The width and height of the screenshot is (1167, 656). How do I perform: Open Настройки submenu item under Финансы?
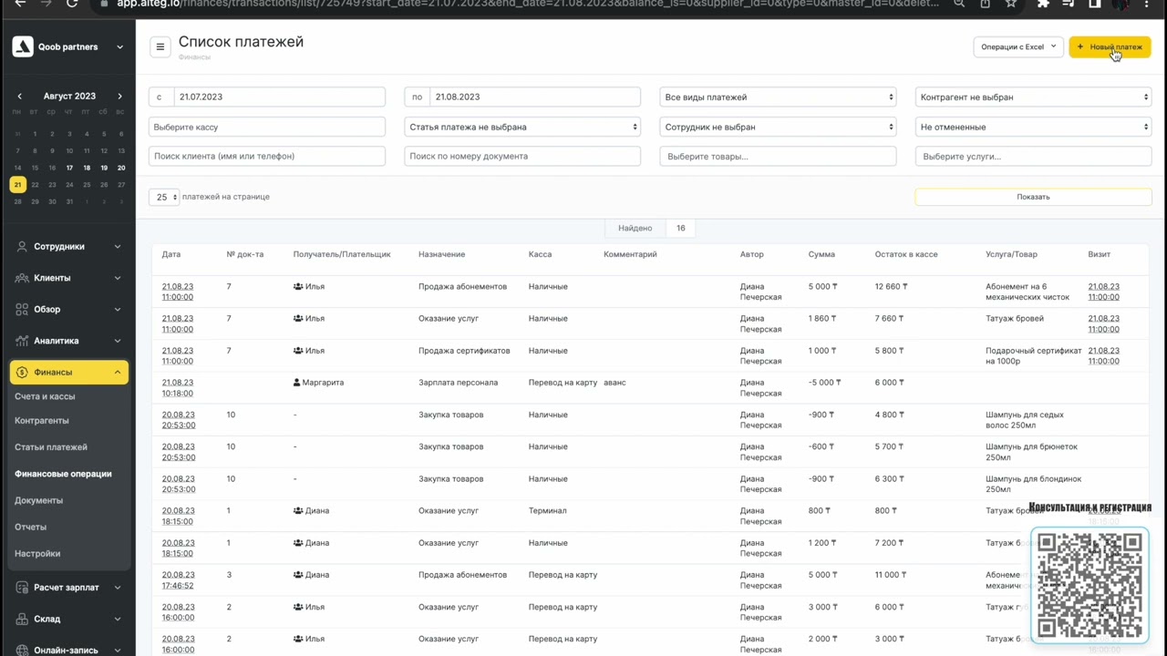[37, 553]
